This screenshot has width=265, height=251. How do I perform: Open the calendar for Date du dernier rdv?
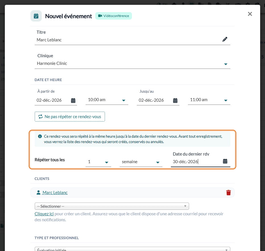(225, 161)
